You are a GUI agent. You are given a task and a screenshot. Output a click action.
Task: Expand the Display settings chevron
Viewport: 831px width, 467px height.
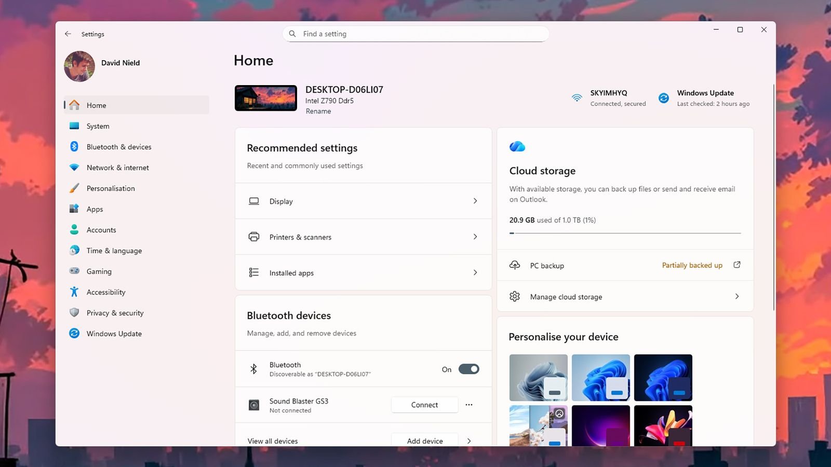(x=475, y=201)
